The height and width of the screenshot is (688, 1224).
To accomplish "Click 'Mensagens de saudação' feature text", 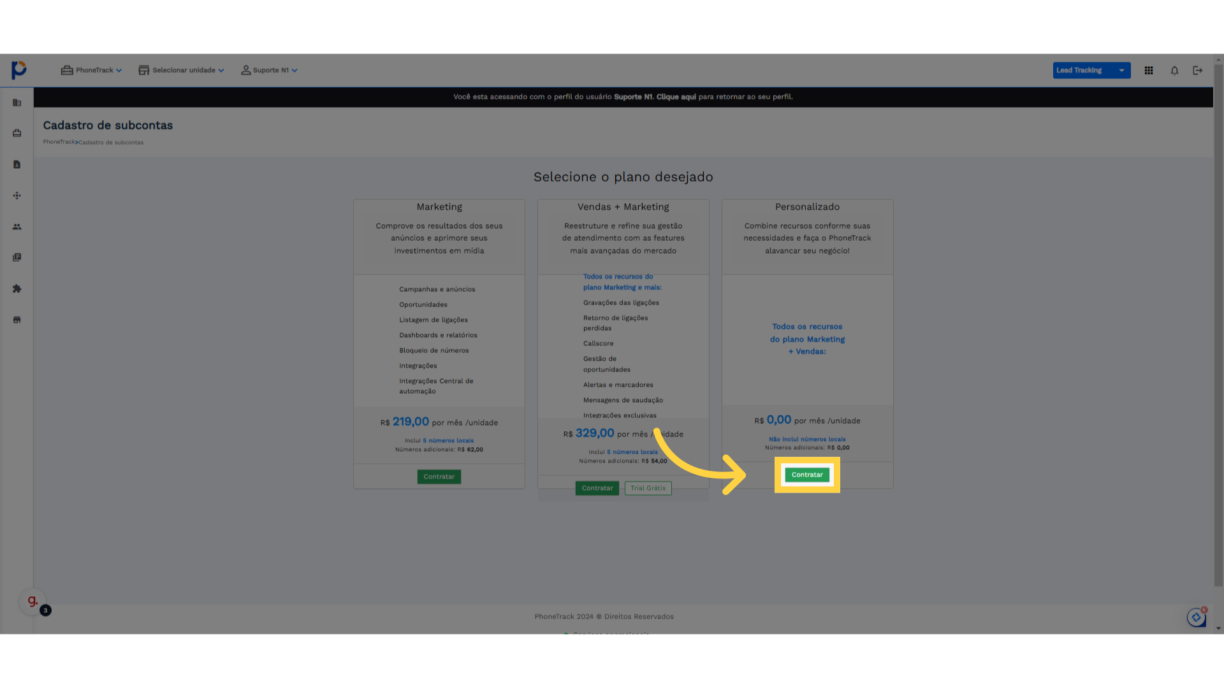I will tap(623, 400).
